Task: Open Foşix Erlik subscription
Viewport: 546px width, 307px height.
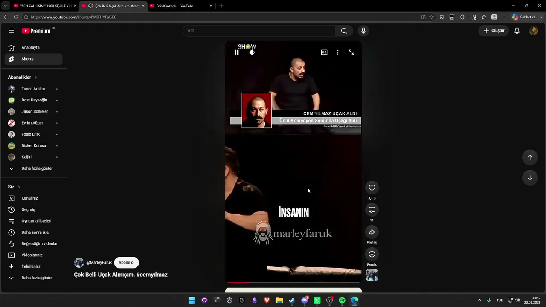Action: coord(34,134)
